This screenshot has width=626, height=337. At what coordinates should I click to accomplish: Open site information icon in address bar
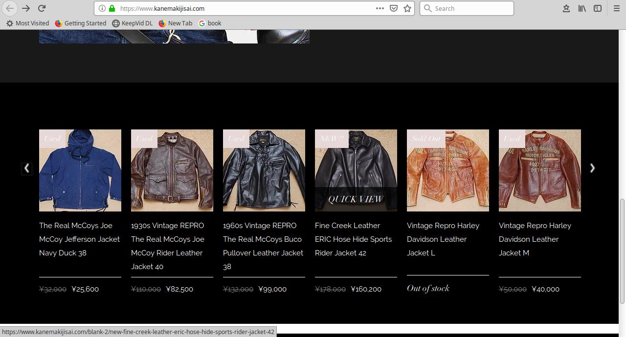click(x=102, y=8)
